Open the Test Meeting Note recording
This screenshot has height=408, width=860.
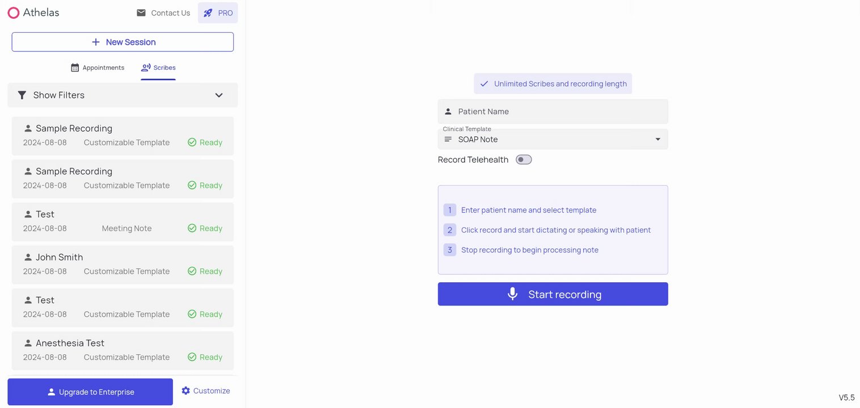coord(123,222)
